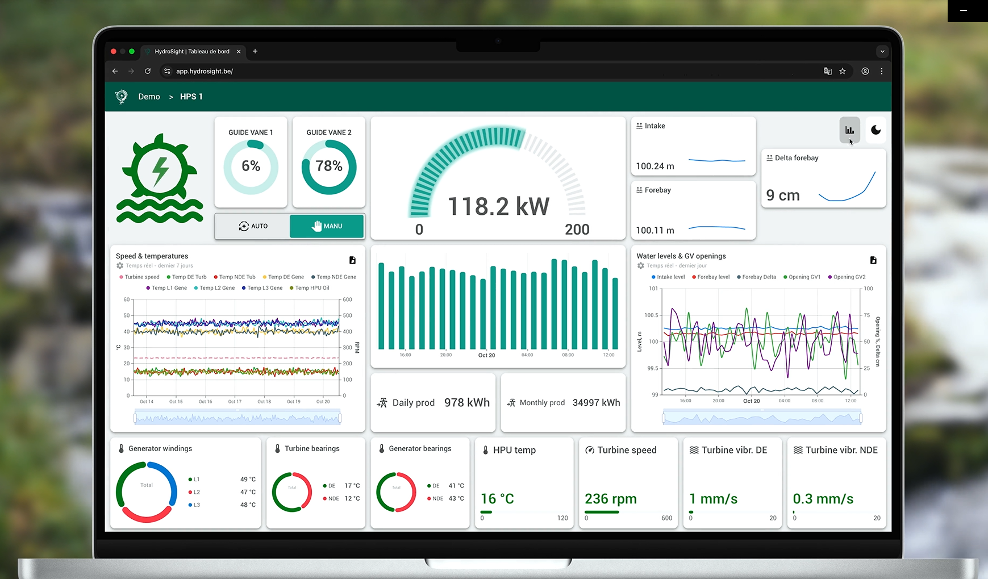Select the HydroSight Tableau de bord tab
The width and height of the screenshot is (988, 579).
coord(191,51)
